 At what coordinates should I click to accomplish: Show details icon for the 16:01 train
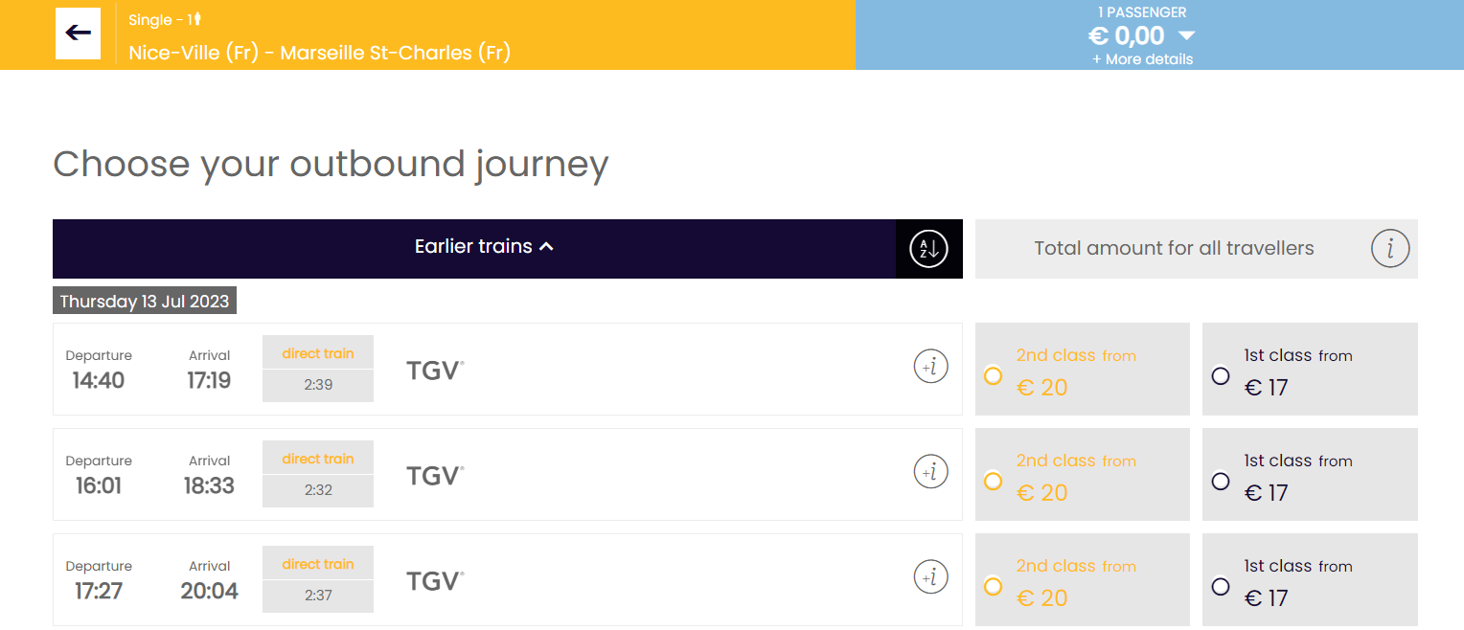coord(930,471)
